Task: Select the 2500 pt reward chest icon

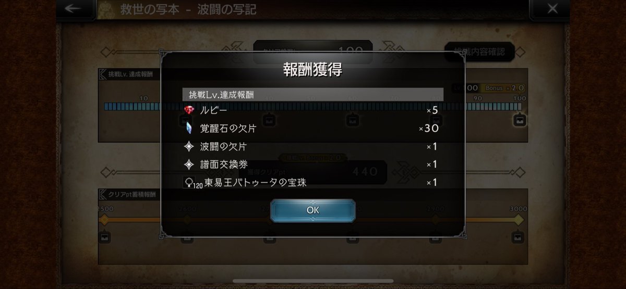Action: coord(104,238)
